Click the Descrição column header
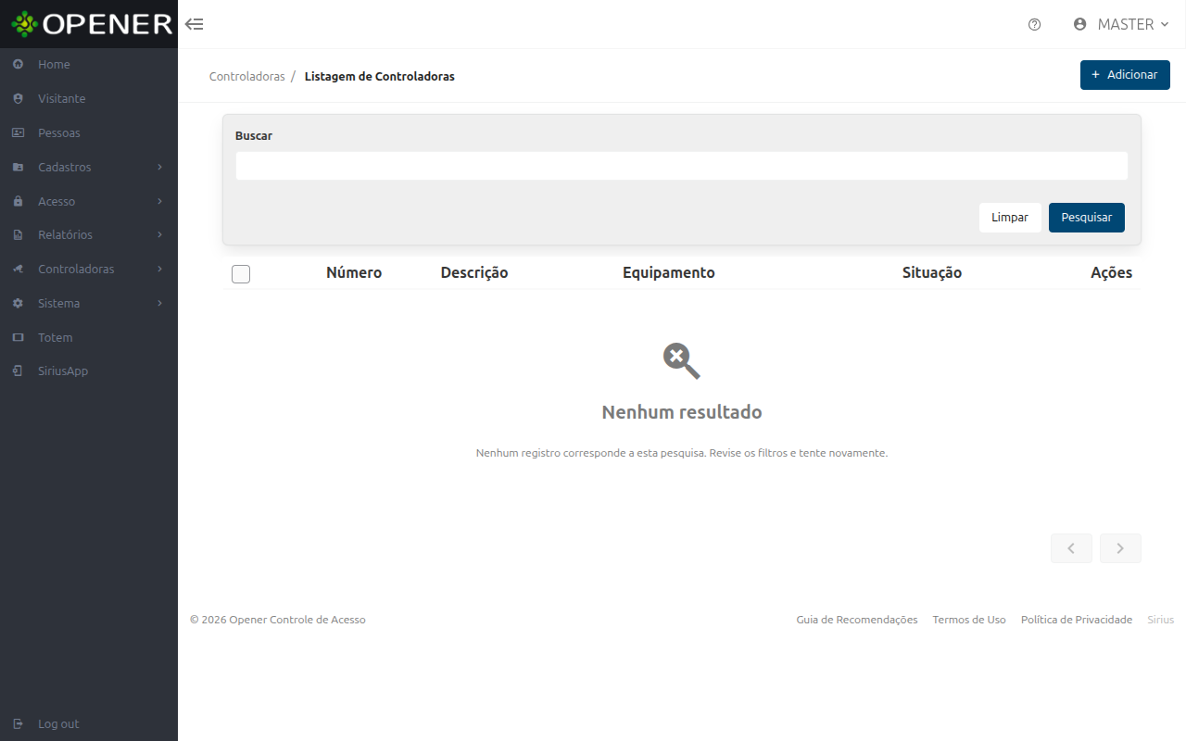The height and width of the screenshot is (741, 1186). pyautogui.click(x=474, y=273)
